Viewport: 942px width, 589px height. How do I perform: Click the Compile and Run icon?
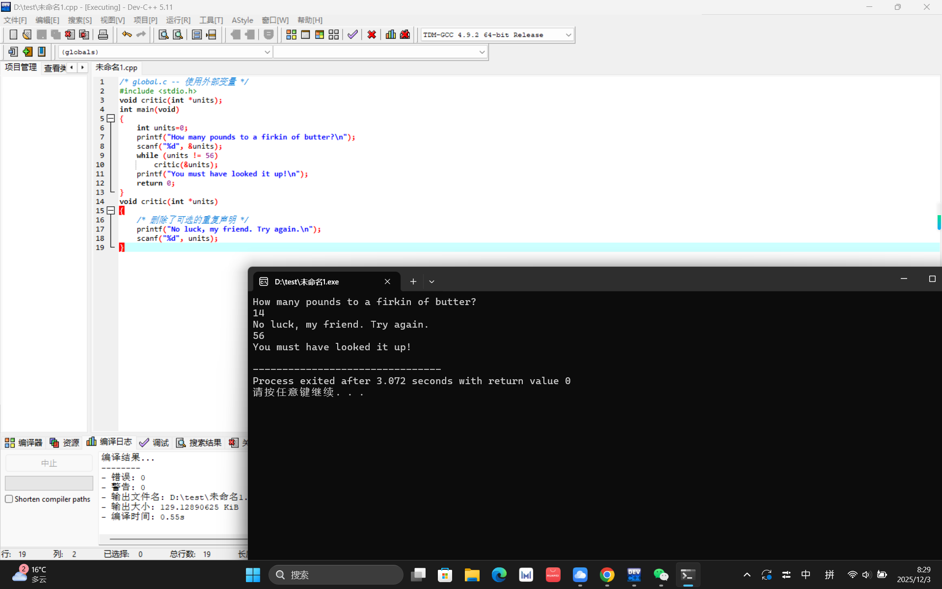(320, 34)
